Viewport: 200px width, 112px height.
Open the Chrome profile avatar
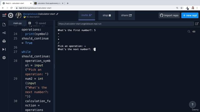pyautogui.click(x=193, y=8)
